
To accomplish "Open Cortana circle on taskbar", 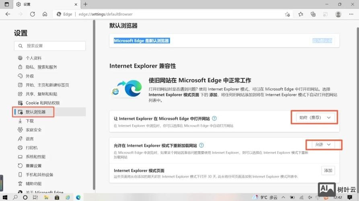I will [x=25, y=197].
